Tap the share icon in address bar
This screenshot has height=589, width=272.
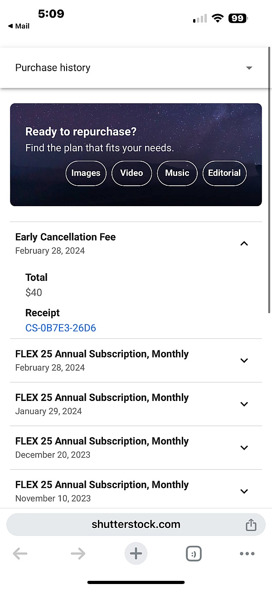(251, 525)
